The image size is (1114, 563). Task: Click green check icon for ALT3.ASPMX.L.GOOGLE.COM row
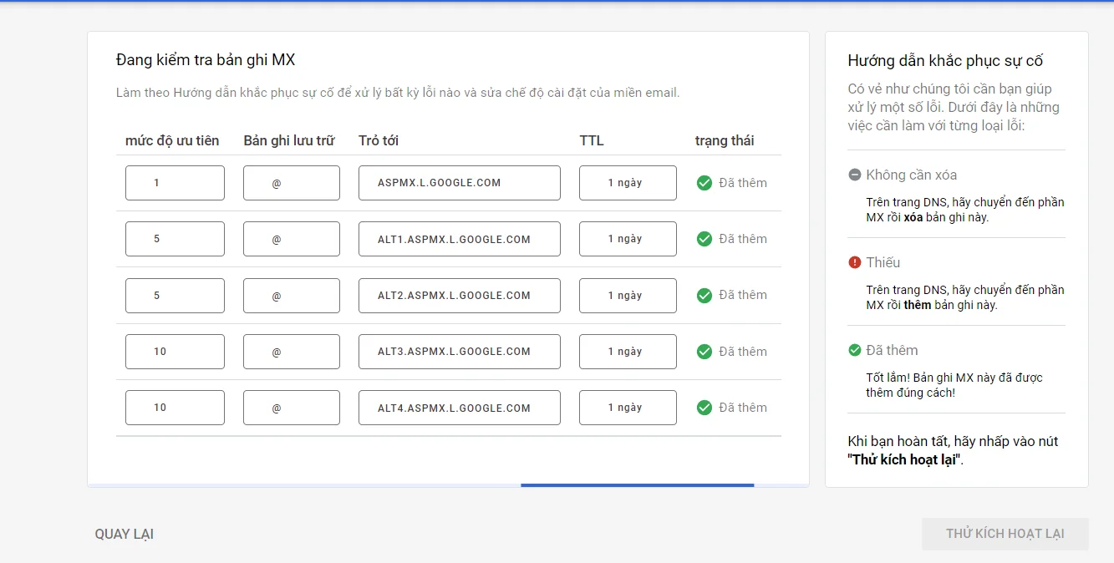[705, 352]
